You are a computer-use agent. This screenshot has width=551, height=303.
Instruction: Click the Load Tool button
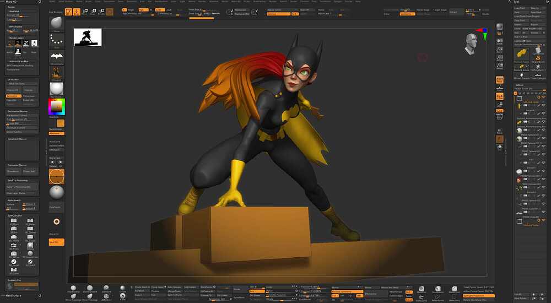point(521,8)
